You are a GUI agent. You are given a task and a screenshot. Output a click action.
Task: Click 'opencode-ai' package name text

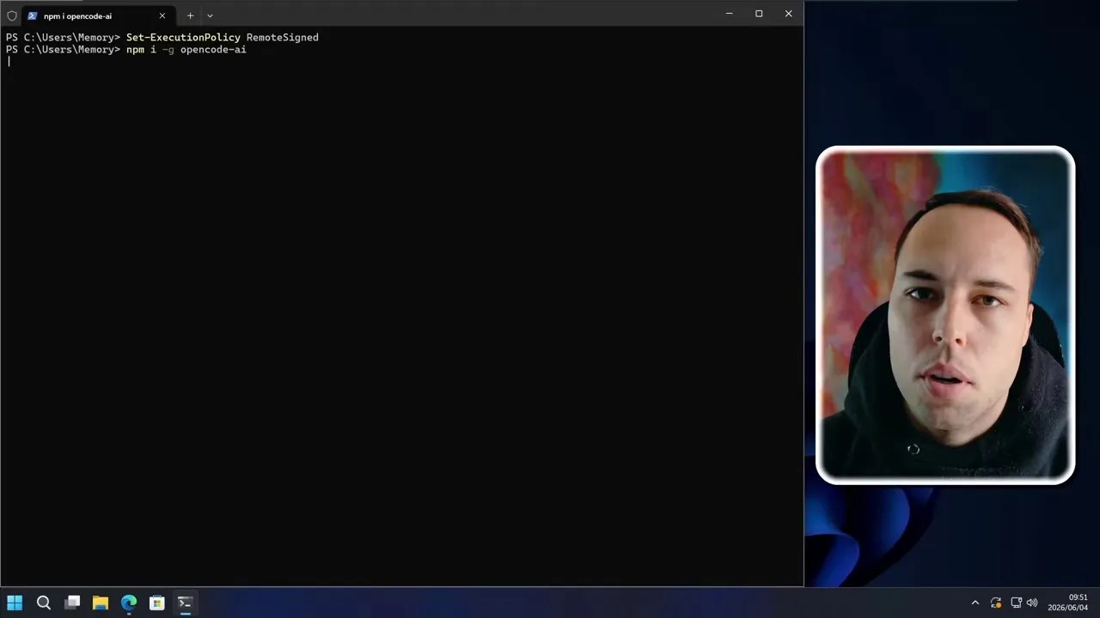tap(213, 50)
